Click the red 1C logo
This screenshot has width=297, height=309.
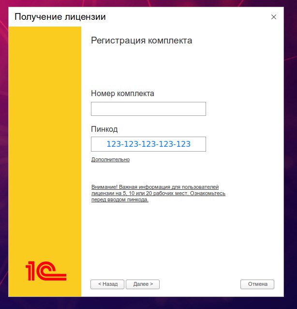pyautogui.click(x=46, y=271)
